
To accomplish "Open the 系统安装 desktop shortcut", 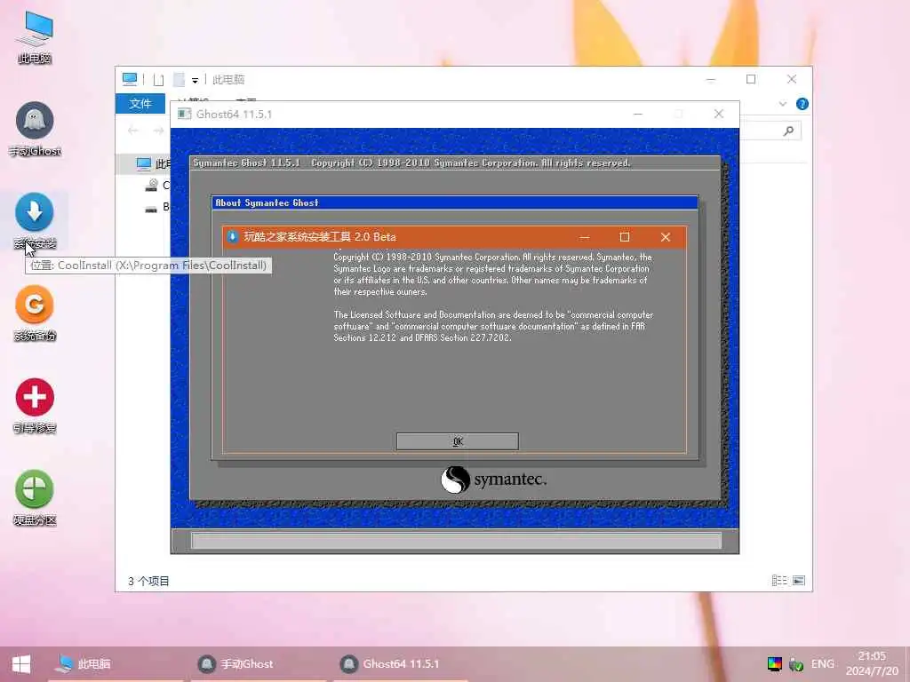I will pyautogui.click(x=35, y=221).
